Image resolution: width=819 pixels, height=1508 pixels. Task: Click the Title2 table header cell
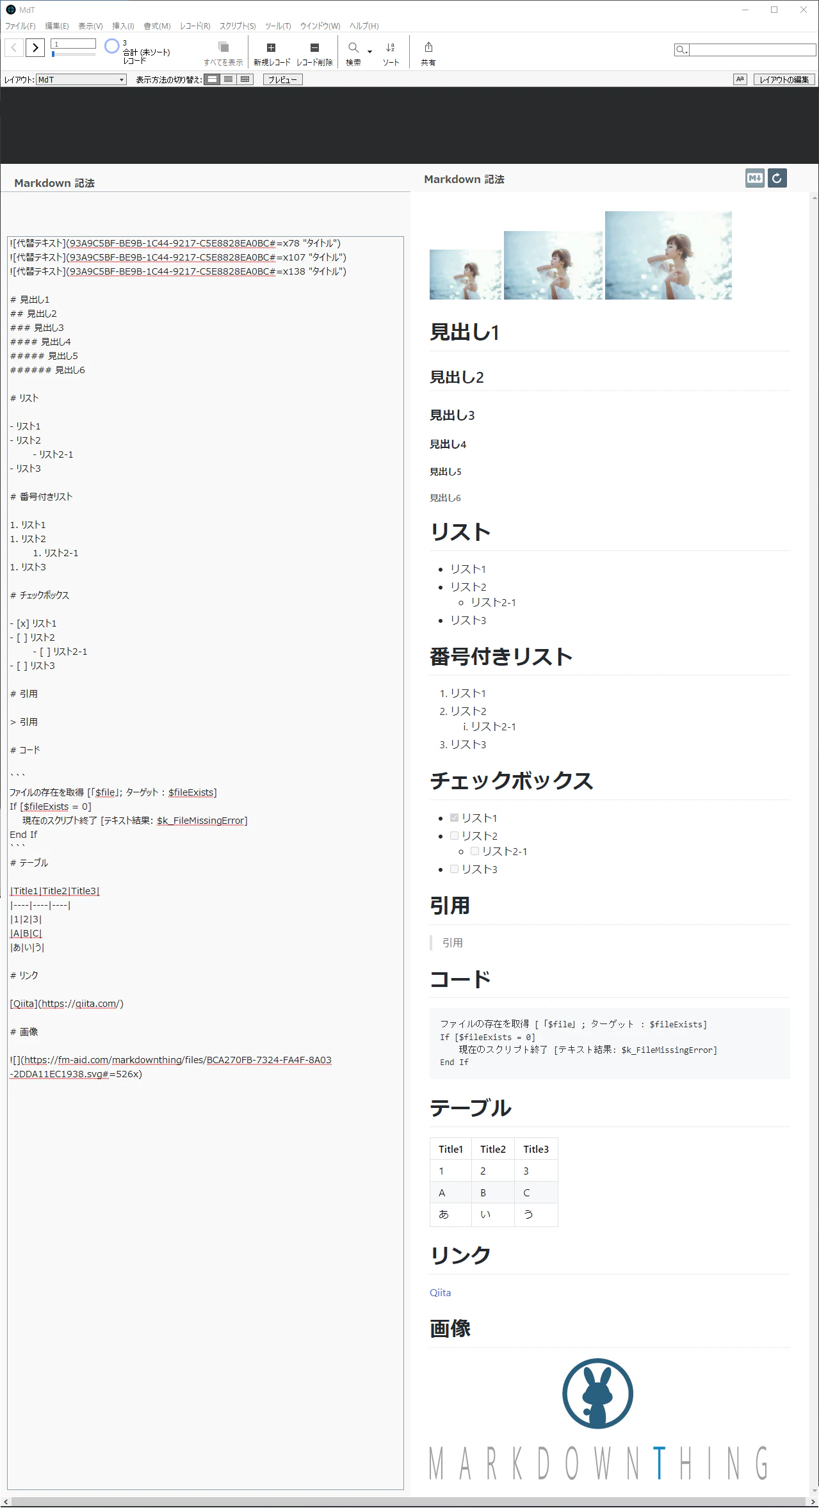point(493,1149)
